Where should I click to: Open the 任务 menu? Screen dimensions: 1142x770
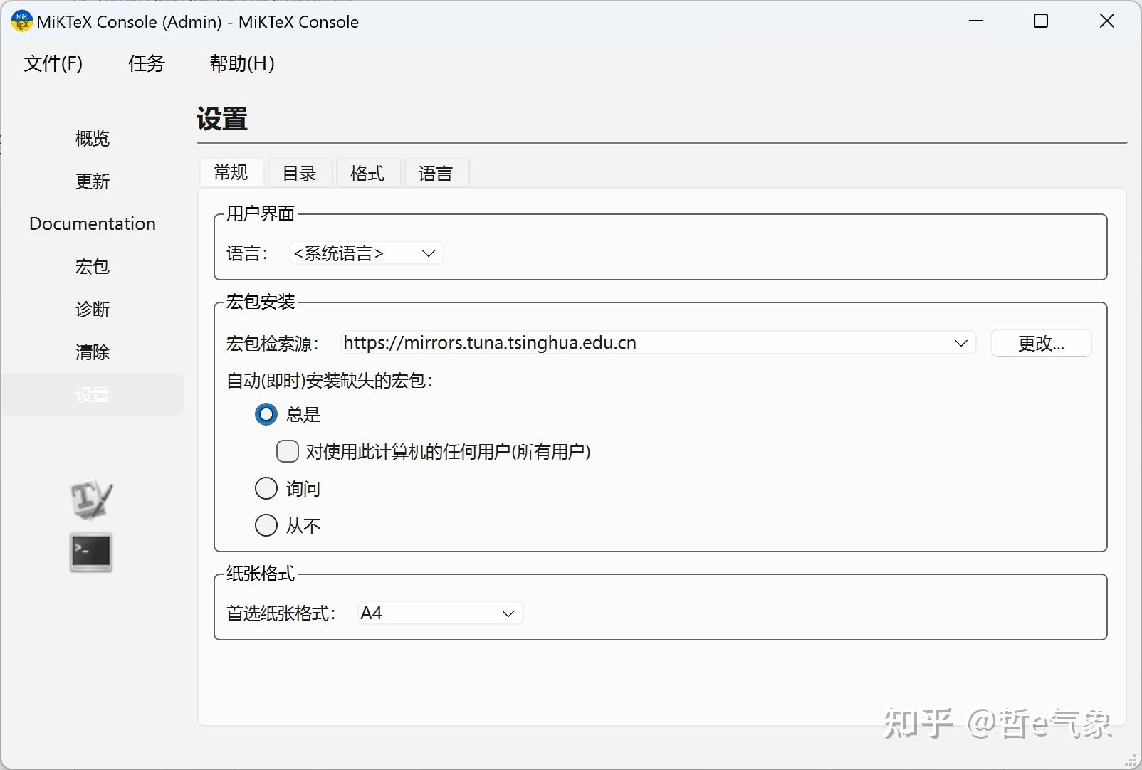tap(145, 64)
